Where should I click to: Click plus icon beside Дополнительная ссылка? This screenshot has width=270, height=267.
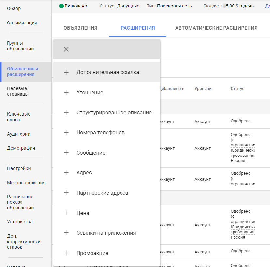coord(66,72)
